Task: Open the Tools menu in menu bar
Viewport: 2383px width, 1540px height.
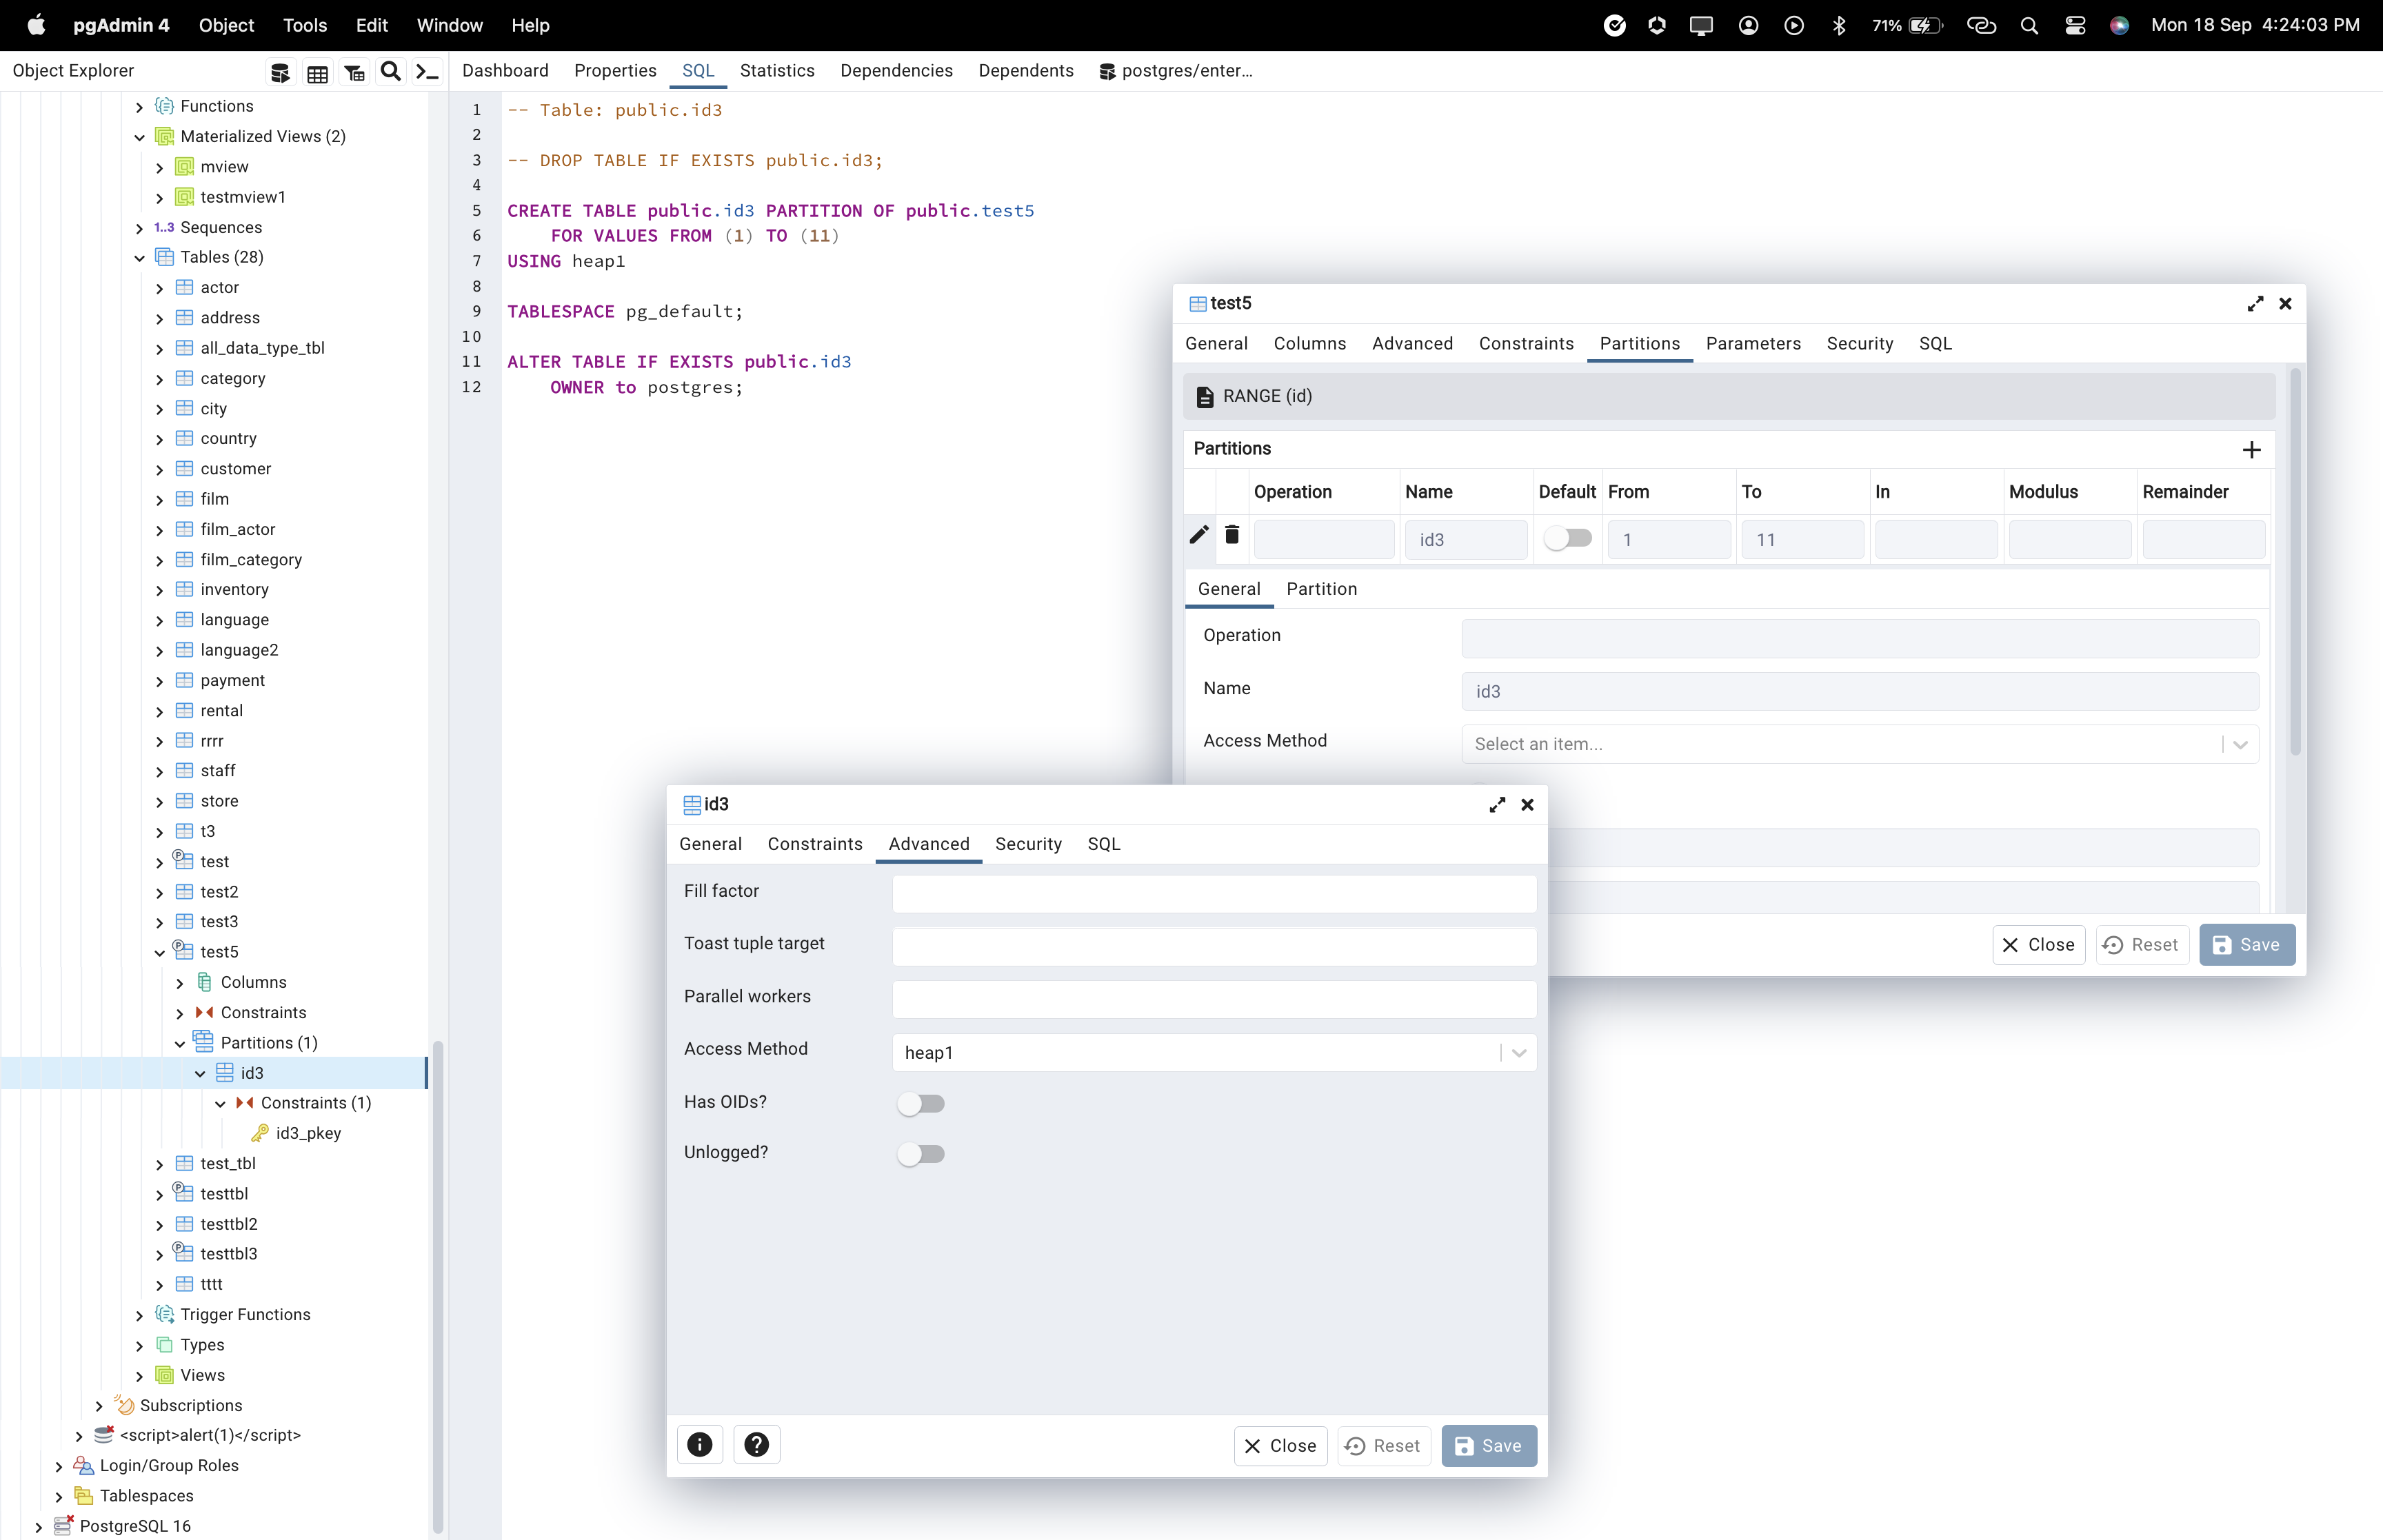Action: pyautogui.click(x=304, y=25)
